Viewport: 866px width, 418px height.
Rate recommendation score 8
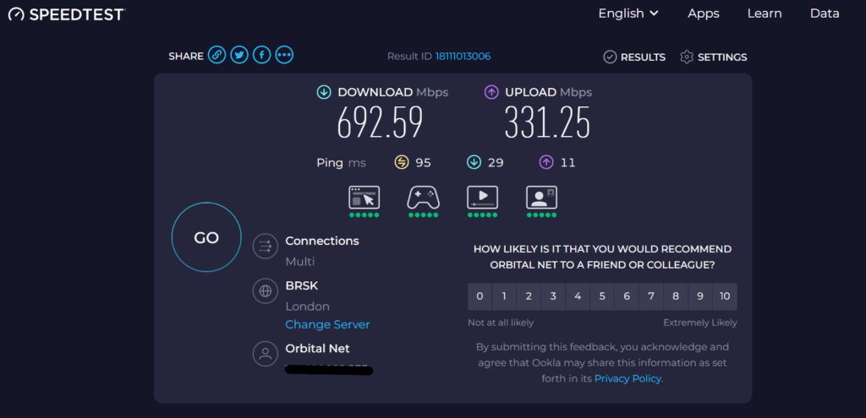(x=676, y=296)
